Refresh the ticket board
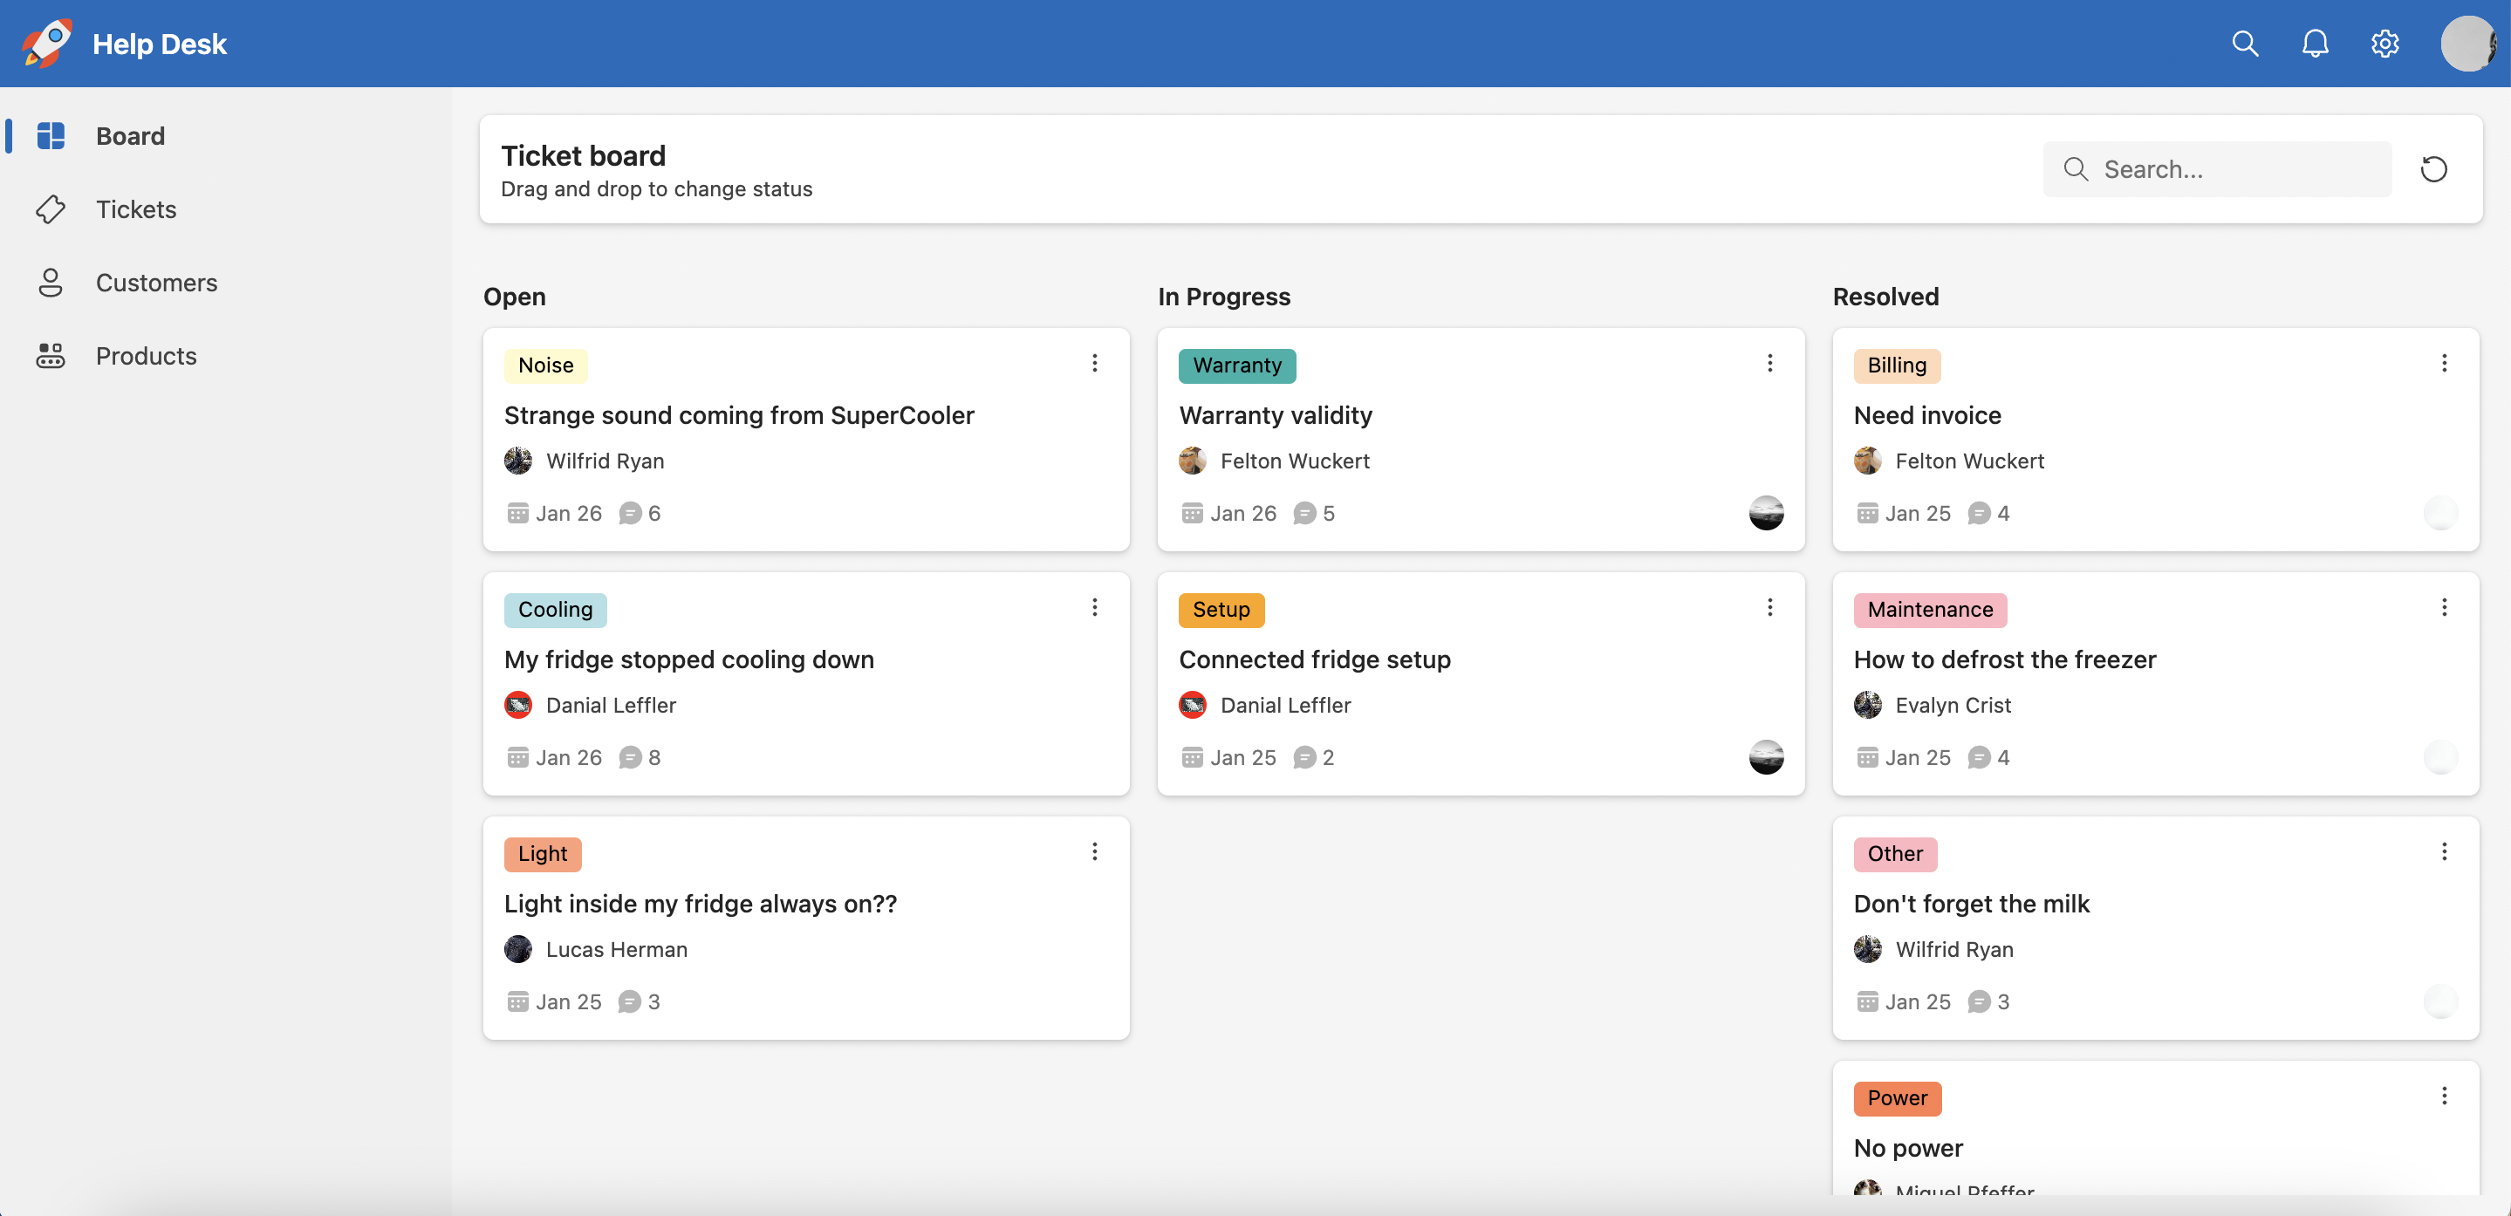 pos(2434,169)
